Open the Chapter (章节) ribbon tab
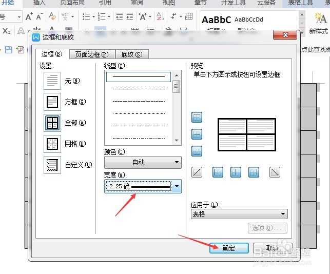The width and height of the screenshot is (330, 274). tap(200, 3)
